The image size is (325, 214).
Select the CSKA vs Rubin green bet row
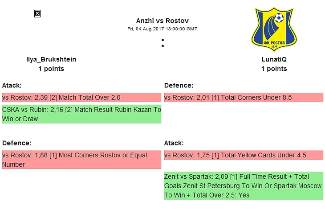click(81, 114)
